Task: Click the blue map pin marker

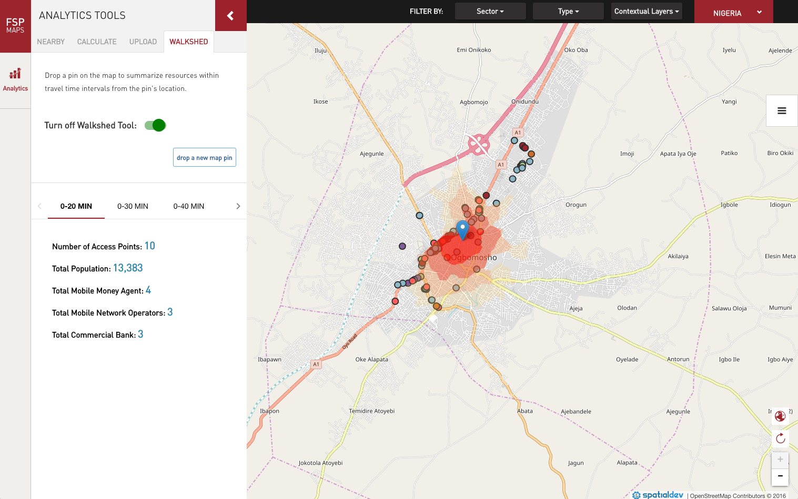Action: pos(462,229)
